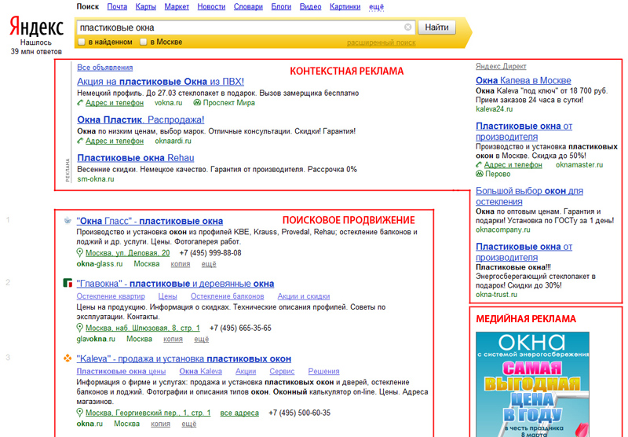
Task: Click the map pin icon by наб. Шлюзовая
Action: (79, 328)
